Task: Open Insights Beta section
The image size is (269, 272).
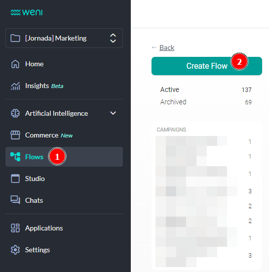Action: coord(64,86)
